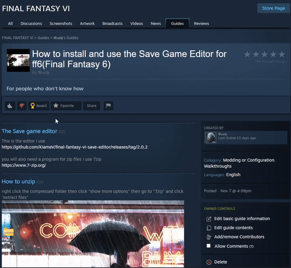
Task: Click the Edit basic guide information icon
Action: [209, 219]
